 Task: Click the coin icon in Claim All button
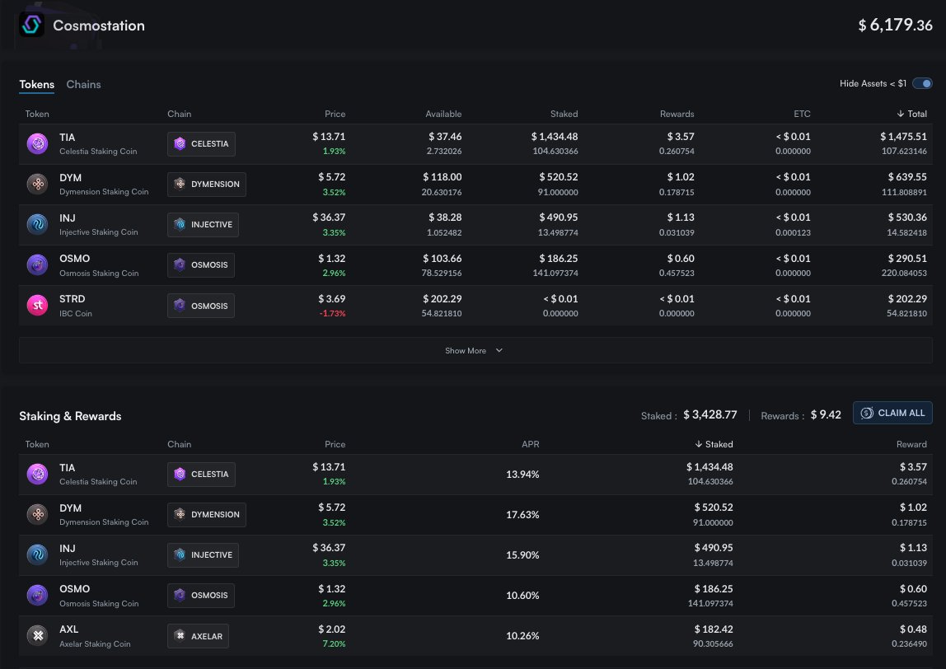point(867,413)
